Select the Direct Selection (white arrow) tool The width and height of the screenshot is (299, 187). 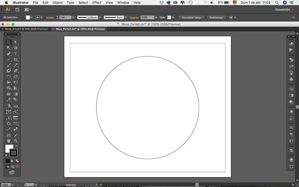[16, 42]
